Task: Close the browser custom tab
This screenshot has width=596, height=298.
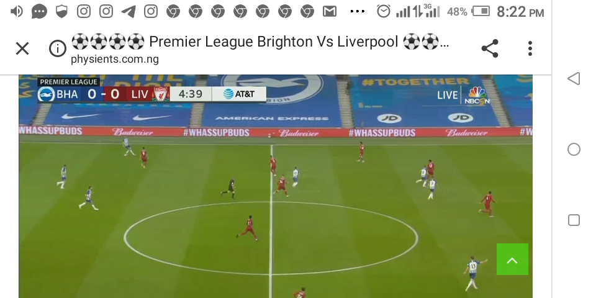Action: coord(22,48)
